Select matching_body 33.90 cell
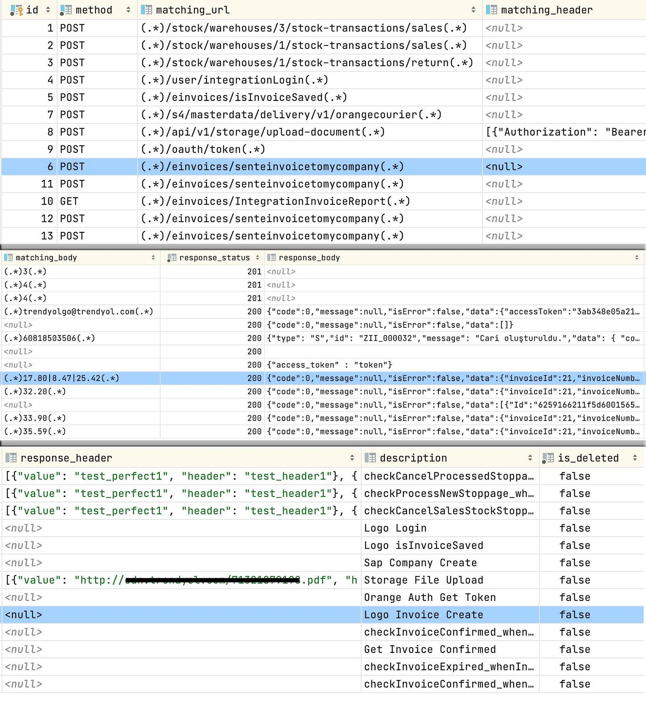Image resolution: width=646 pixels, height=701 pixels. (x=81, y=418)
